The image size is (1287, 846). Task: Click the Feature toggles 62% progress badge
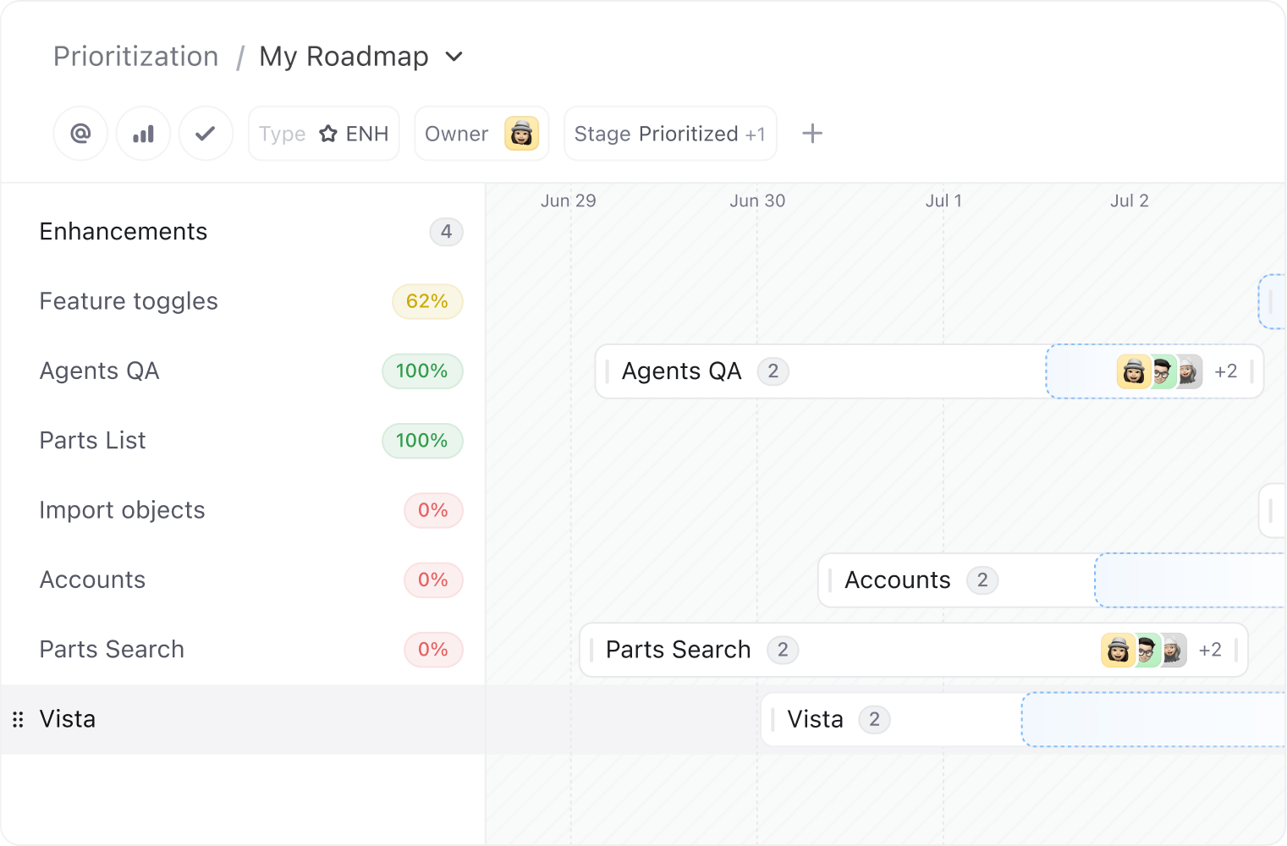click(426, 301)
